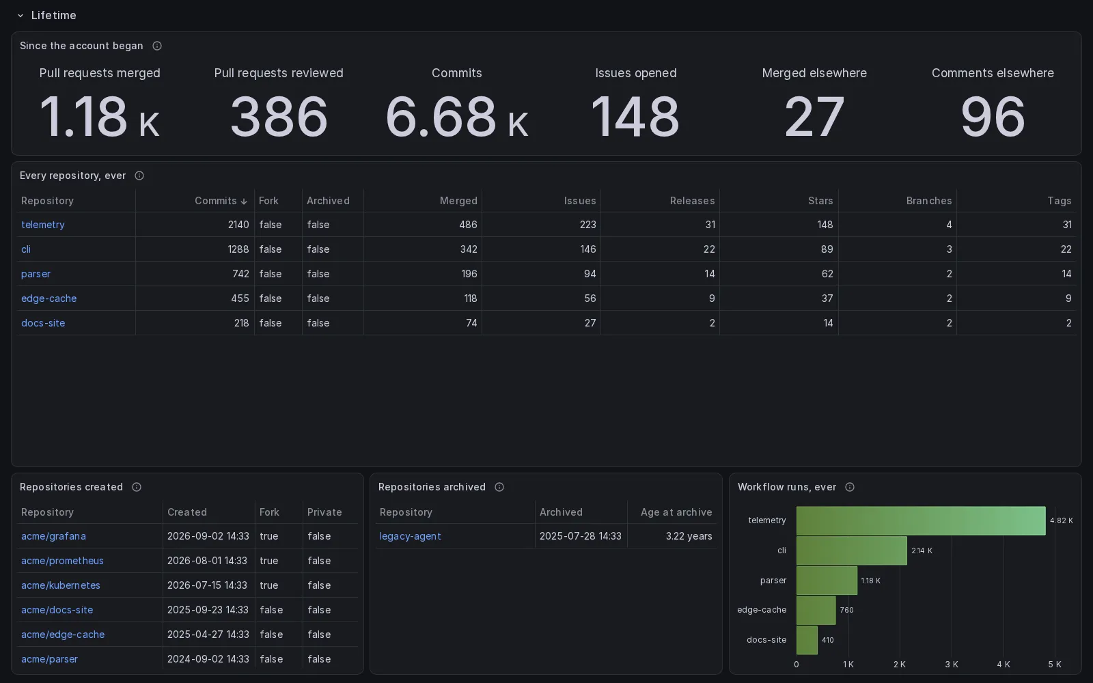Viewport: 1093px width, 683px height.
Task: Click the Pull requests merged 1.18 K stat
Action: coord(100,116)
